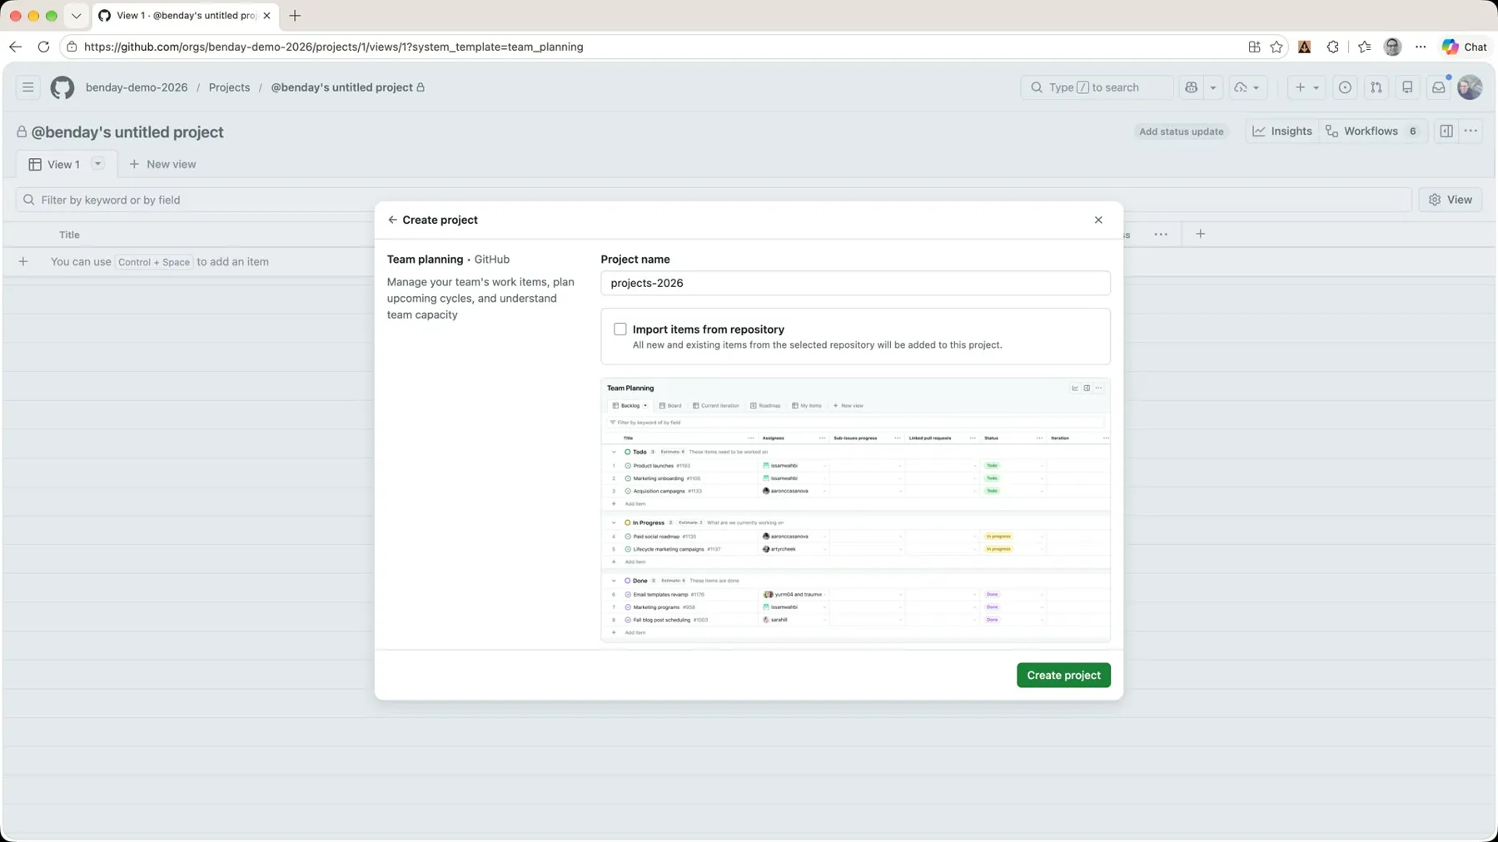Click the Team Planning template preview

[x=855, y=510]
